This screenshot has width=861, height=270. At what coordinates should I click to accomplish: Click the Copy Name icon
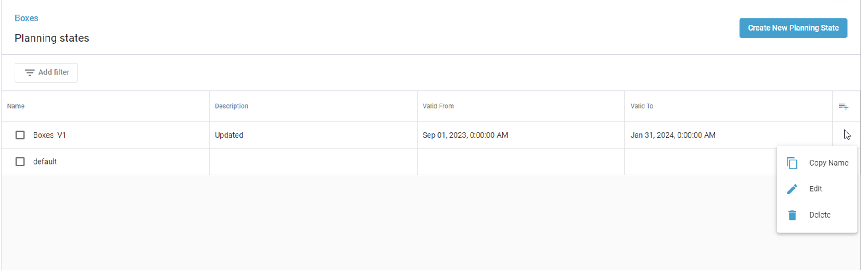tap(792, 163)
